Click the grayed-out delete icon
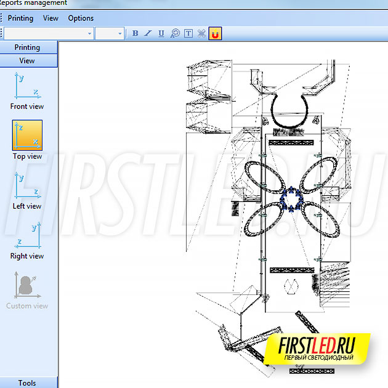 coord(201,33)
